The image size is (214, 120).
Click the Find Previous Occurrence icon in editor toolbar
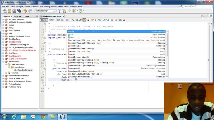click(x=77, y=20)
